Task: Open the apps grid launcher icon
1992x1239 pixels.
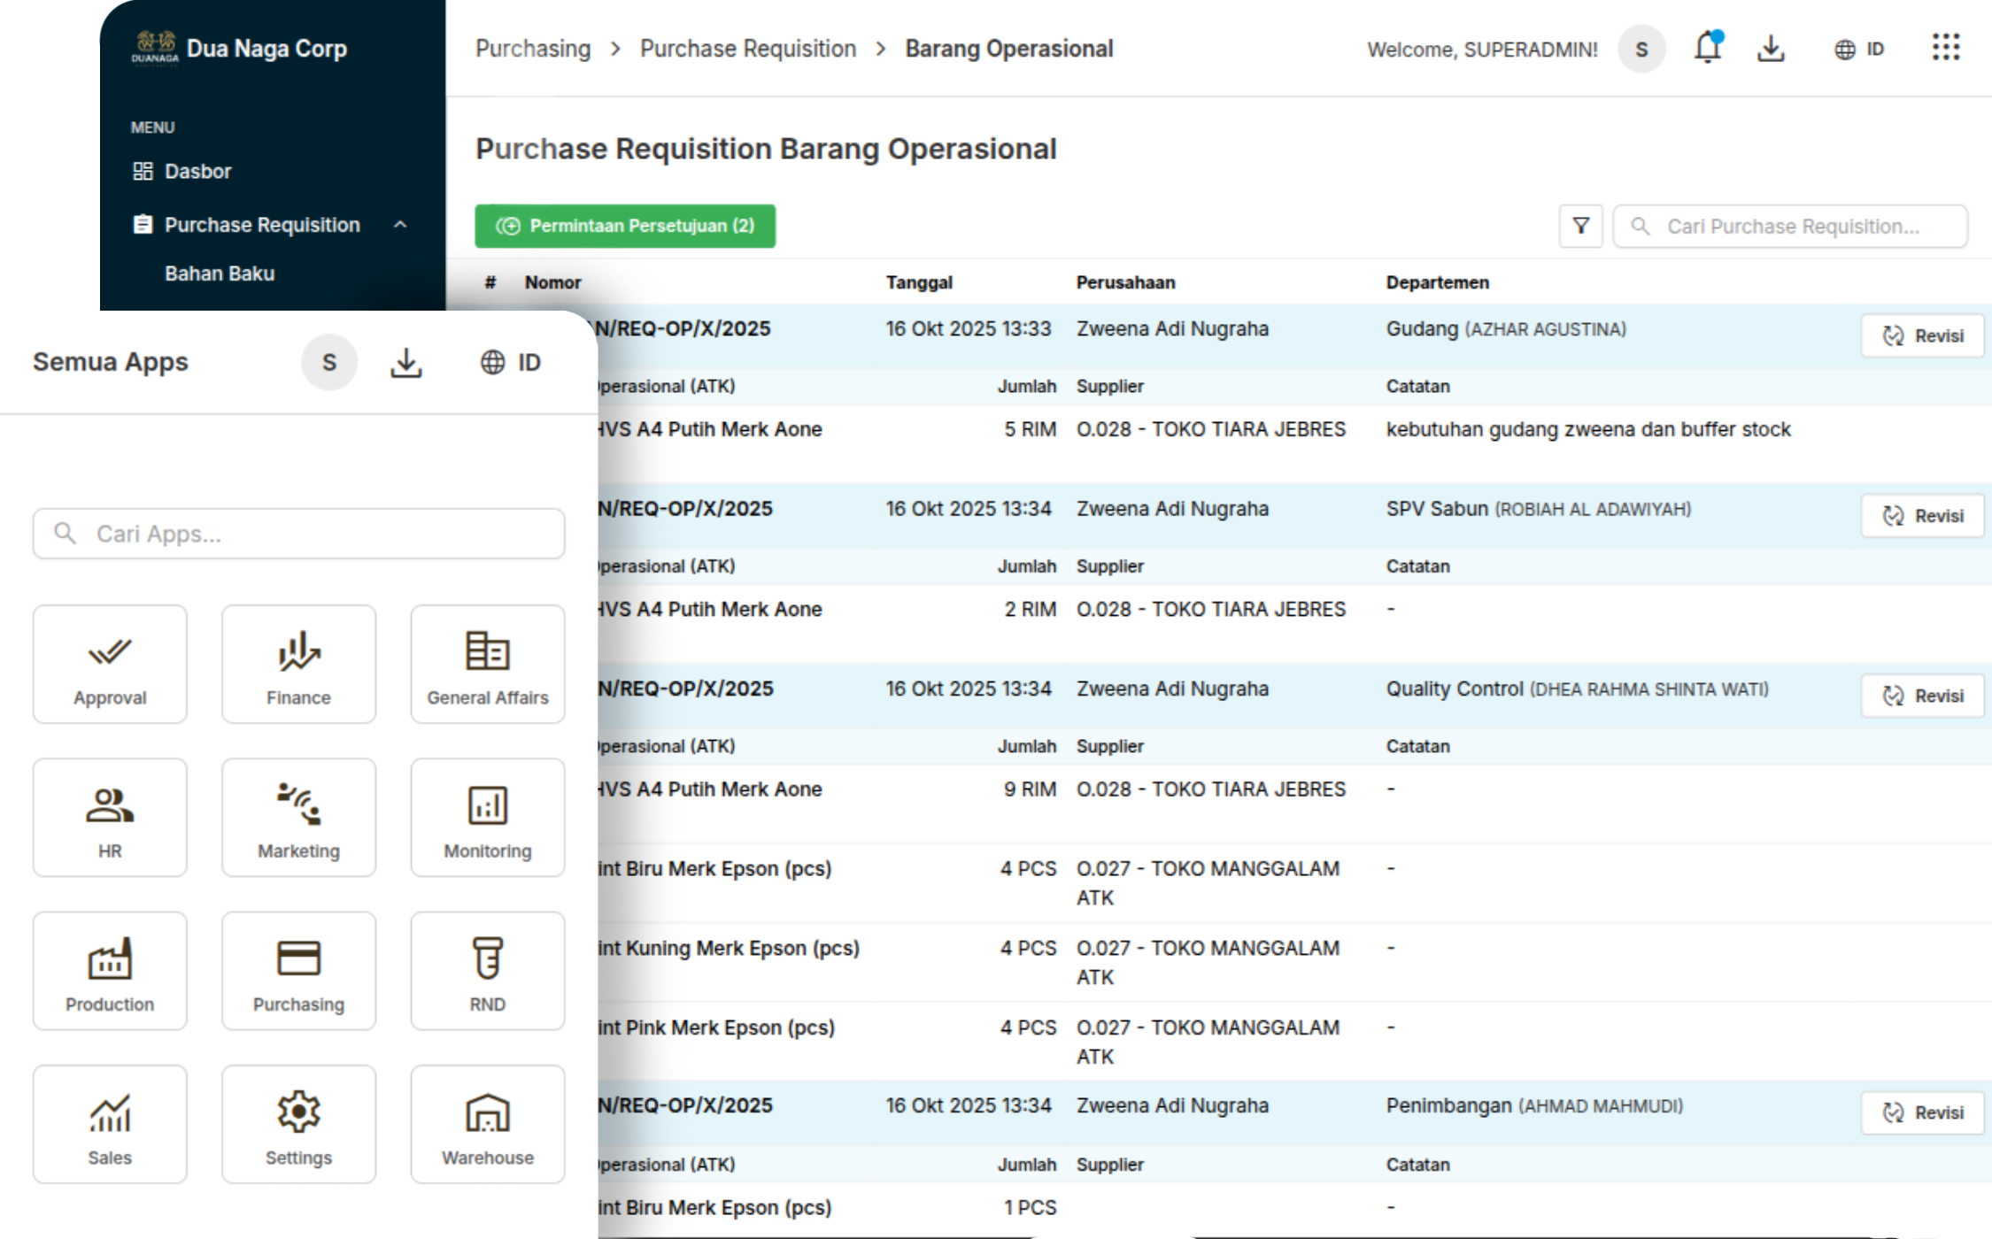Action: point(1945,48)
